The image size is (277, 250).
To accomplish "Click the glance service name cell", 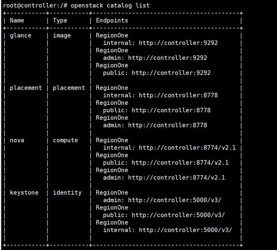I will click(20, 35).
